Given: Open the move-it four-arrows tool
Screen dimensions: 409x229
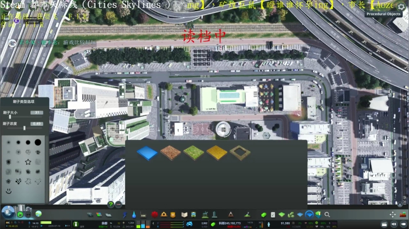Looking at the screenshot, I should tap(393, 214).
